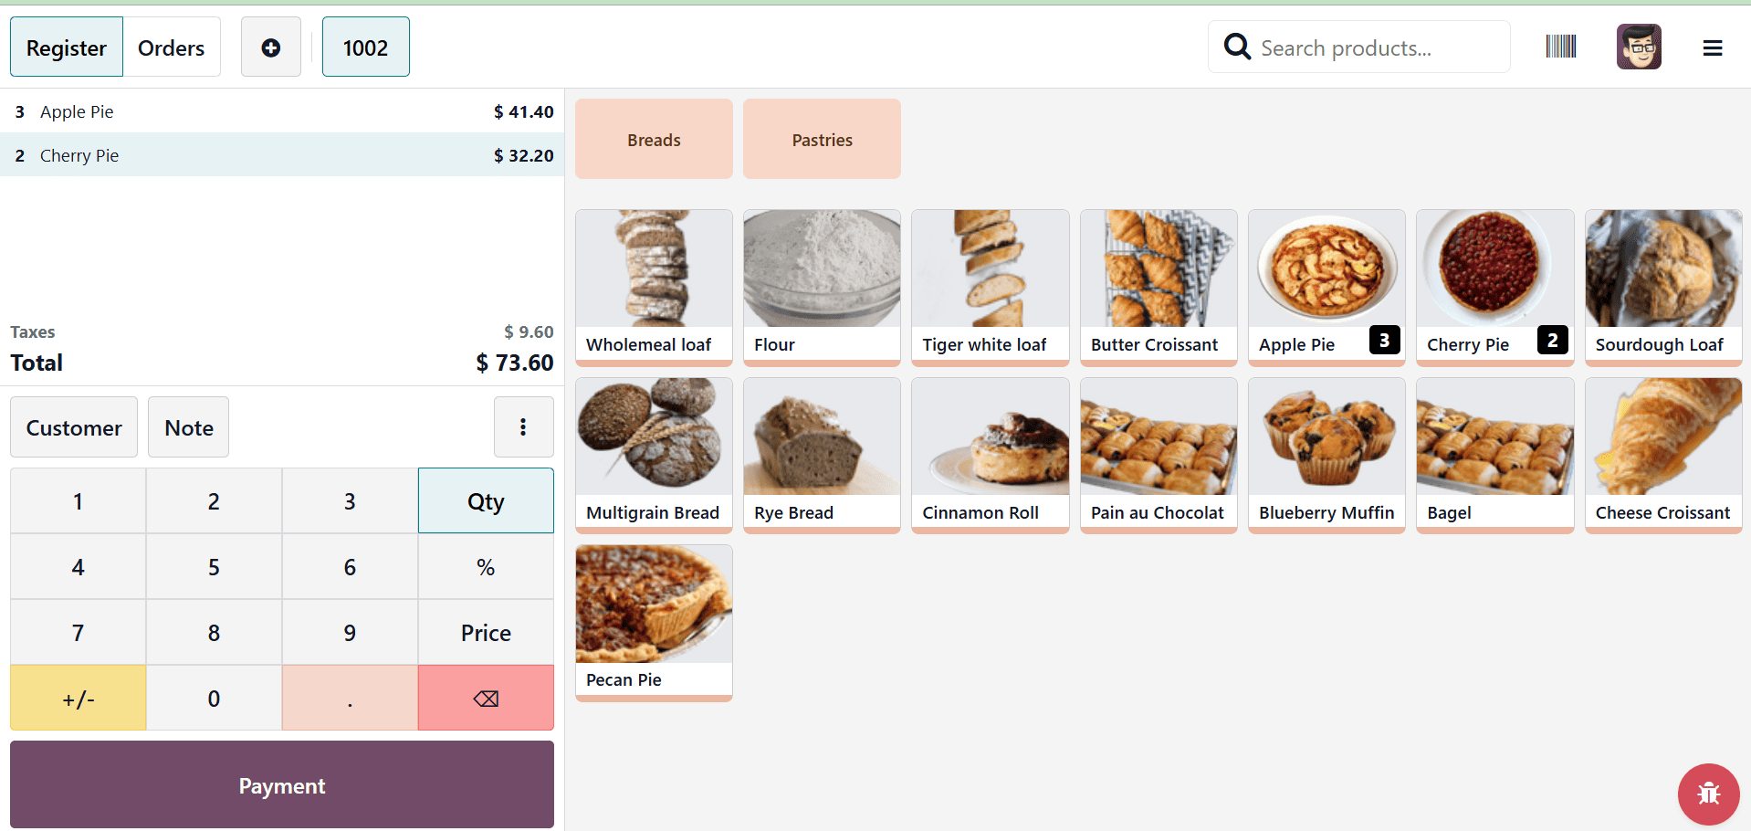The width and height of the screenshot is (1751, 831).
Task: Click the barcode scanner icon
Action: 1560,46
